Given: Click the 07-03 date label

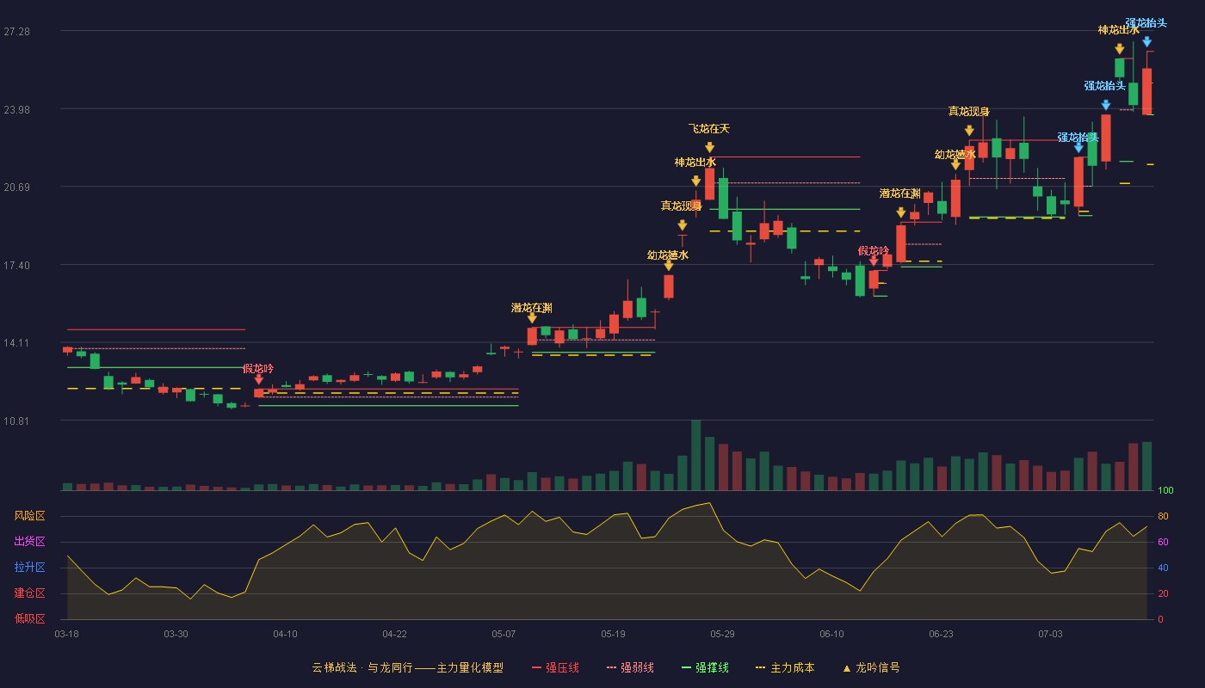Looking at the screenshot, I should coord(1050,634).
